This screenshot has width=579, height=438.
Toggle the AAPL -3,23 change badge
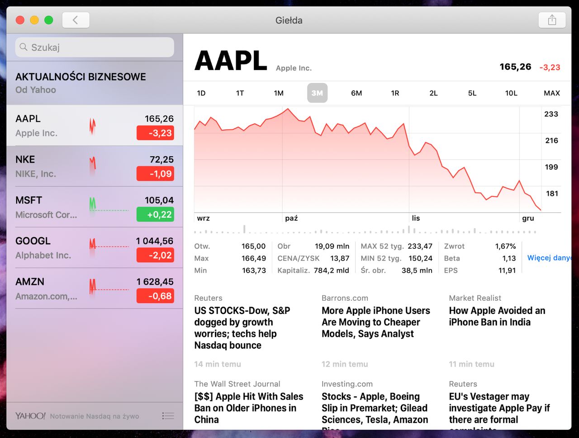(x=155, y=133)
